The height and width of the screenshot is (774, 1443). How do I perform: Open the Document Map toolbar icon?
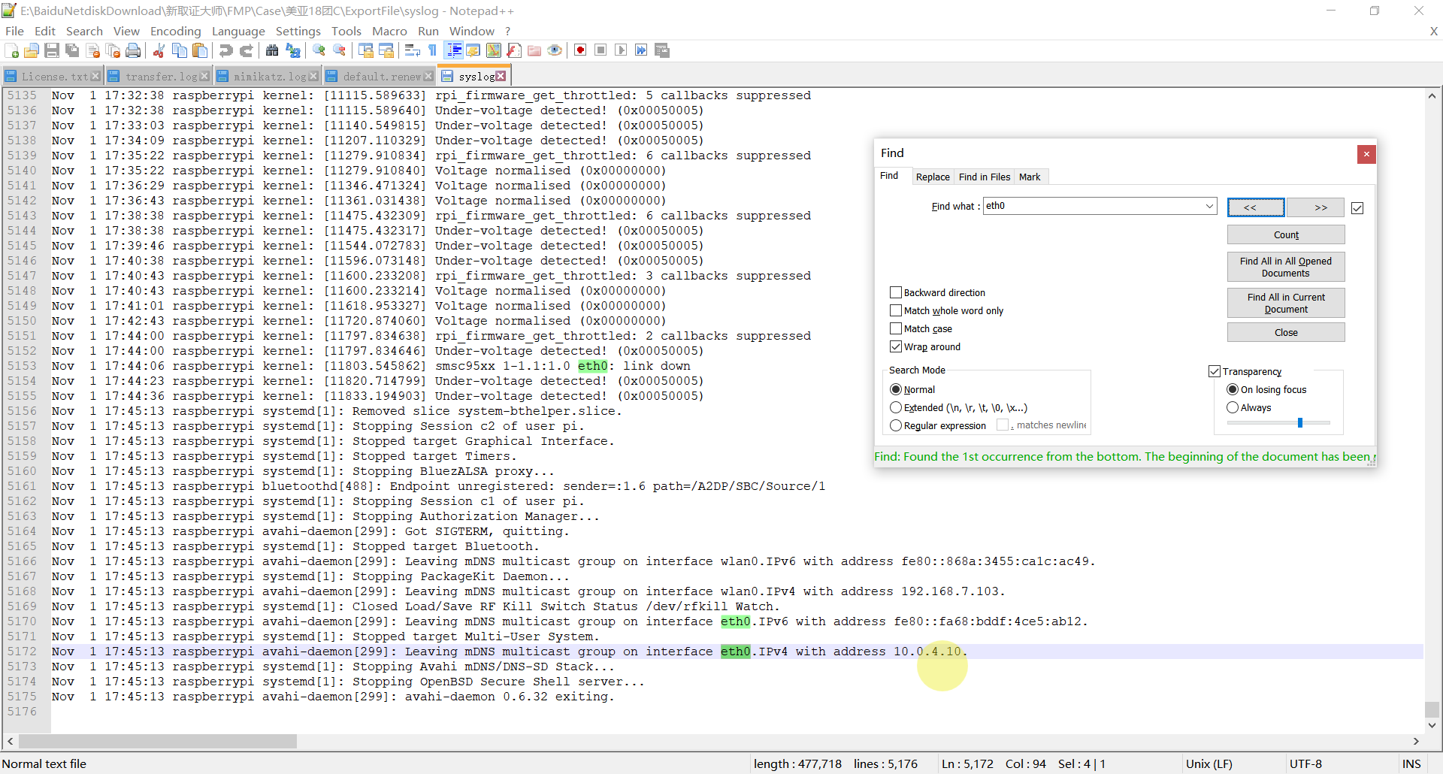[x=494, y=50]
